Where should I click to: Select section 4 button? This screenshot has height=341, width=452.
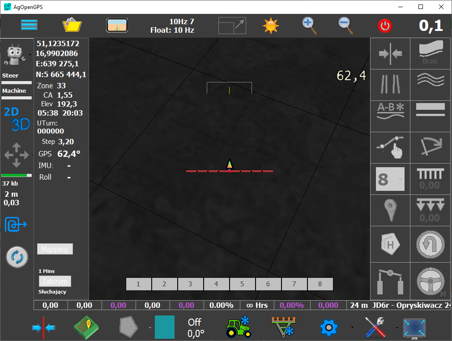click(x=216, y=284)
